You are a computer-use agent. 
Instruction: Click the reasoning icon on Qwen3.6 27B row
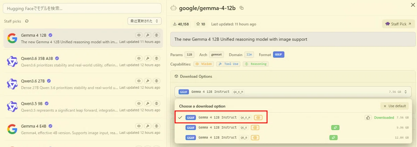pyautogui.click(x=156, y=81)
